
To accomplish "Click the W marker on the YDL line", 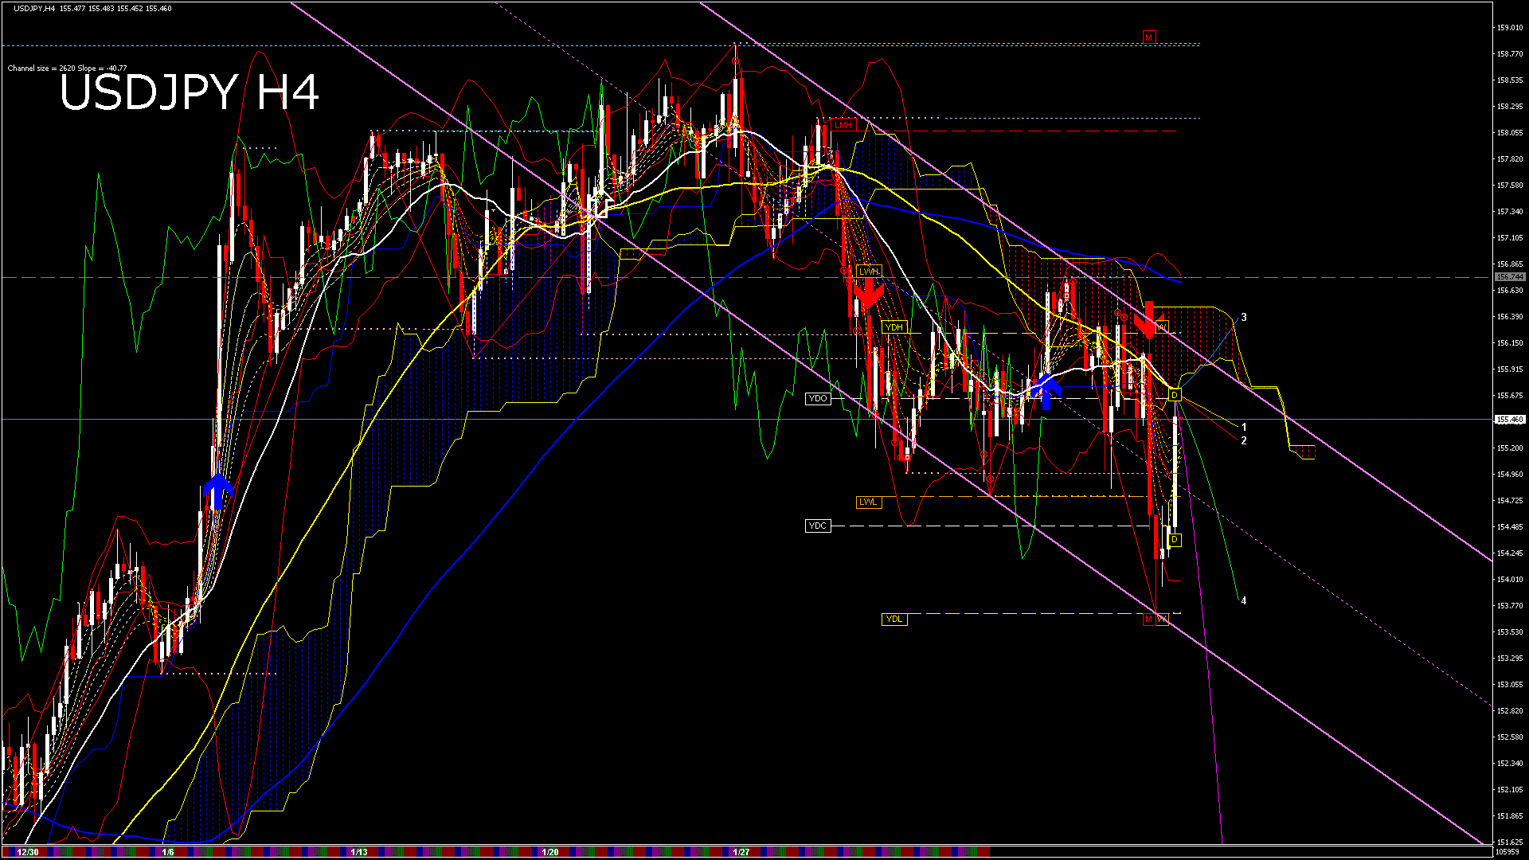I will tap(1162, 619).
